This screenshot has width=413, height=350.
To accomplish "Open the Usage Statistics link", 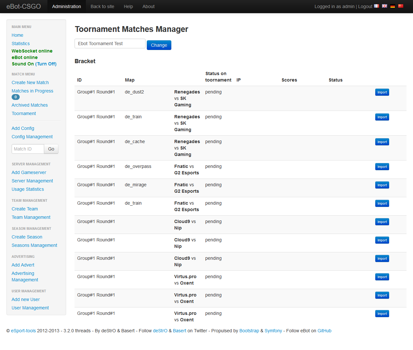I will [x=28, y=189].
